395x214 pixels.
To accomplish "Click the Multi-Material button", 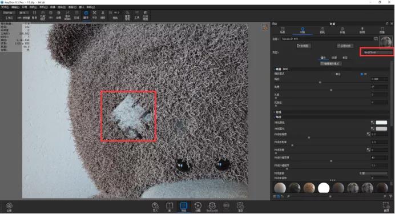I will [x=345, y=46].
